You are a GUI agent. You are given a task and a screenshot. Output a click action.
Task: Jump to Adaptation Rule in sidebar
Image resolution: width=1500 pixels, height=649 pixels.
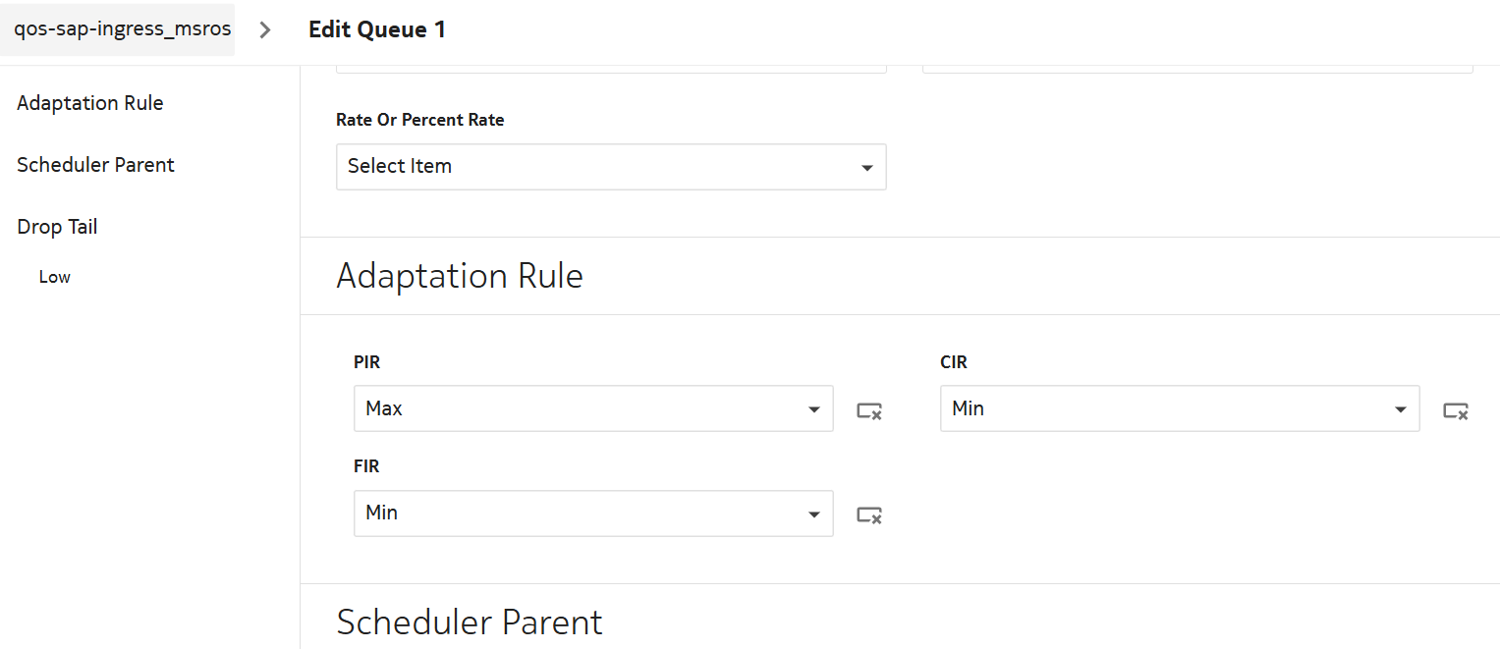pos(90,103)
